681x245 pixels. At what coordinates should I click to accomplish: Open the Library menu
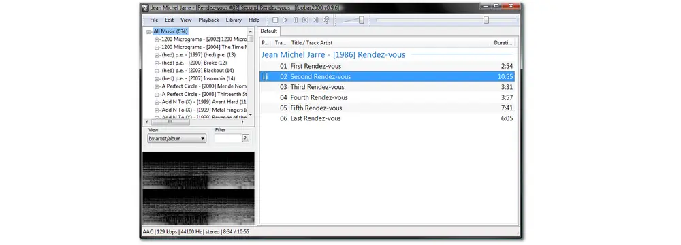pyautogui.click(x=234, y=20)
